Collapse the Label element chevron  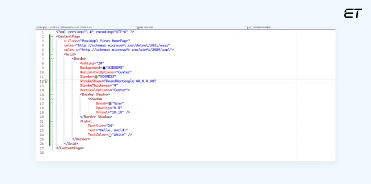(x=52, y=121)
